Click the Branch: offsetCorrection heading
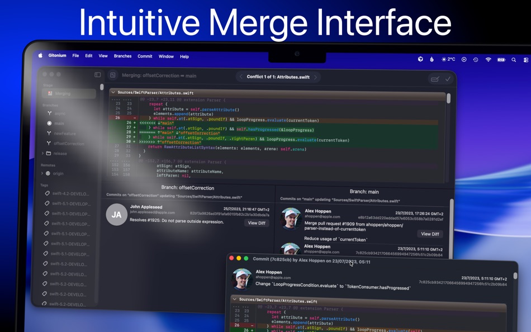 pos(188,188)
